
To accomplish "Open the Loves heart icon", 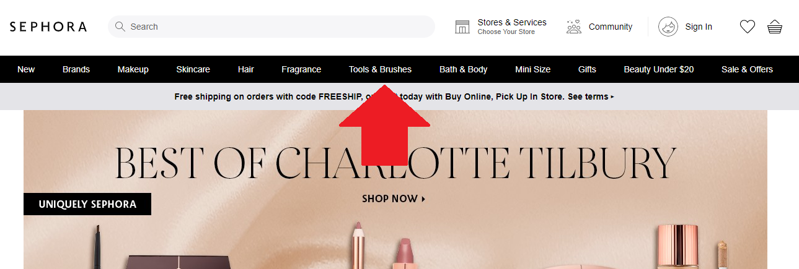I will click(748, 27).
